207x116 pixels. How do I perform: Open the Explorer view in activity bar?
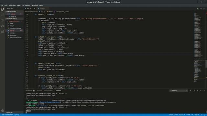3,9
